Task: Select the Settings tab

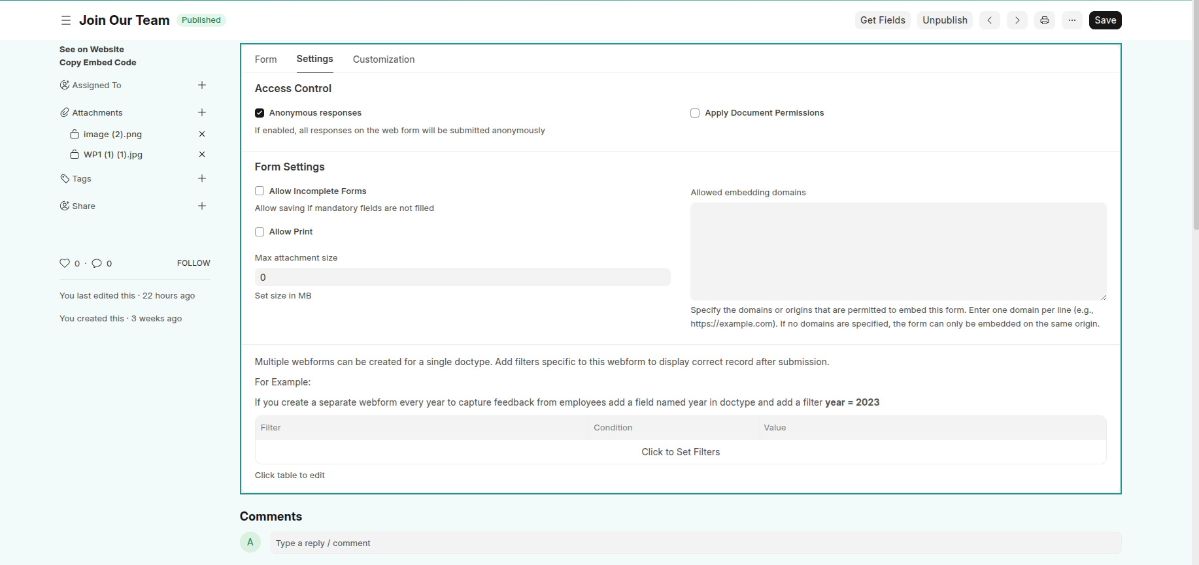Action: (314, 59)
